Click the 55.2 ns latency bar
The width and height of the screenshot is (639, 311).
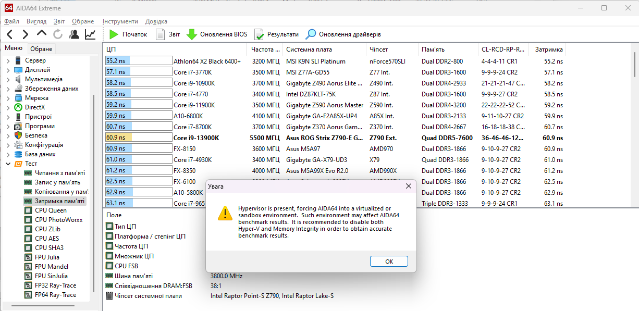coord(139,61)
